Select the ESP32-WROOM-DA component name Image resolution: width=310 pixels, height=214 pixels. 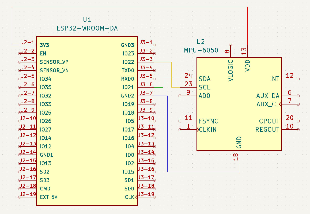[x=87, y=28]
